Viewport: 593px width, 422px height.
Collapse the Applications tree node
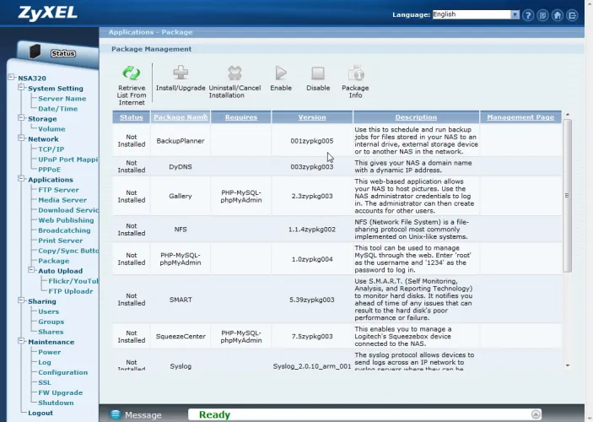22,179
